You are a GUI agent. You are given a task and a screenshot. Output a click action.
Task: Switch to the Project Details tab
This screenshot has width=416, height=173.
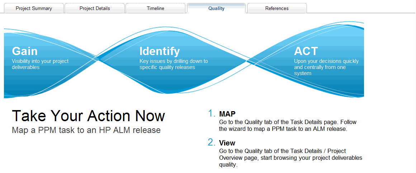click(x=95, y=8)
